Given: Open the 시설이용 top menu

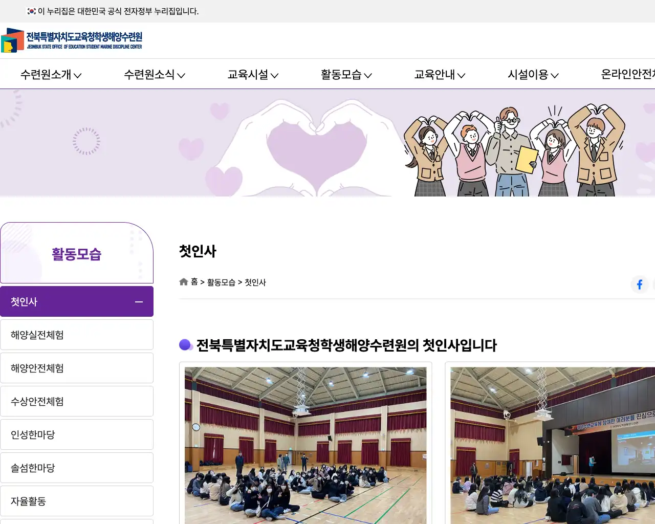Looking at the screenshot, I should tap(533, 75).
